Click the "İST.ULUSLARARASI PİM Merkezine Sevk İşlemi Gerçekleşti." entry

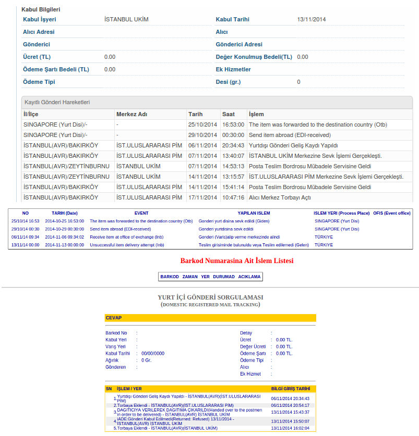(326, 177)
